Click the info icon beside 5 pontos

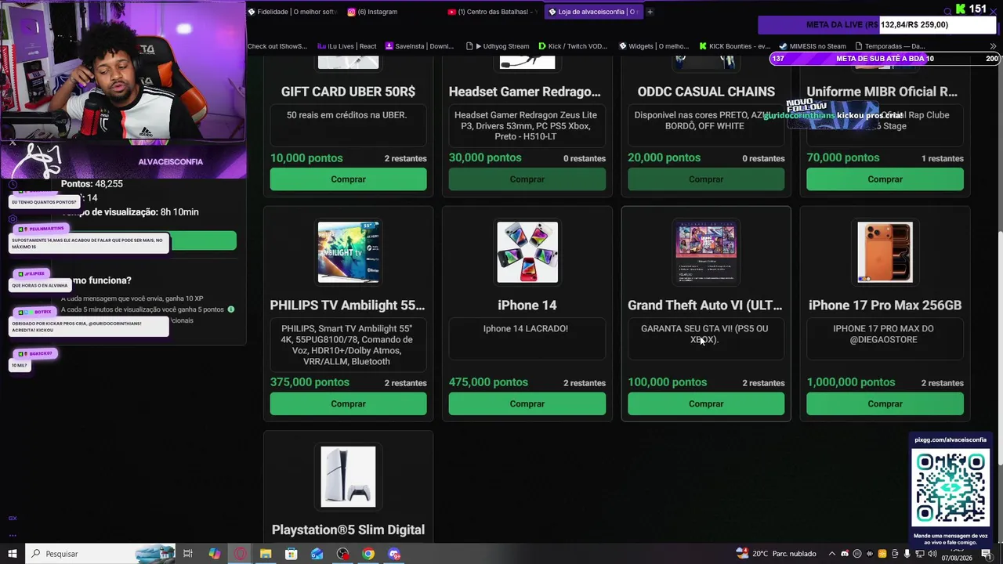point(231,309)
